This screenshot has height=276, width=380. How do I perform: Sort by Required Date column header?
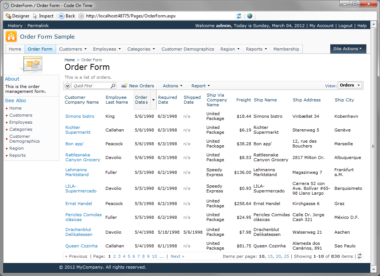pos(167,100)
